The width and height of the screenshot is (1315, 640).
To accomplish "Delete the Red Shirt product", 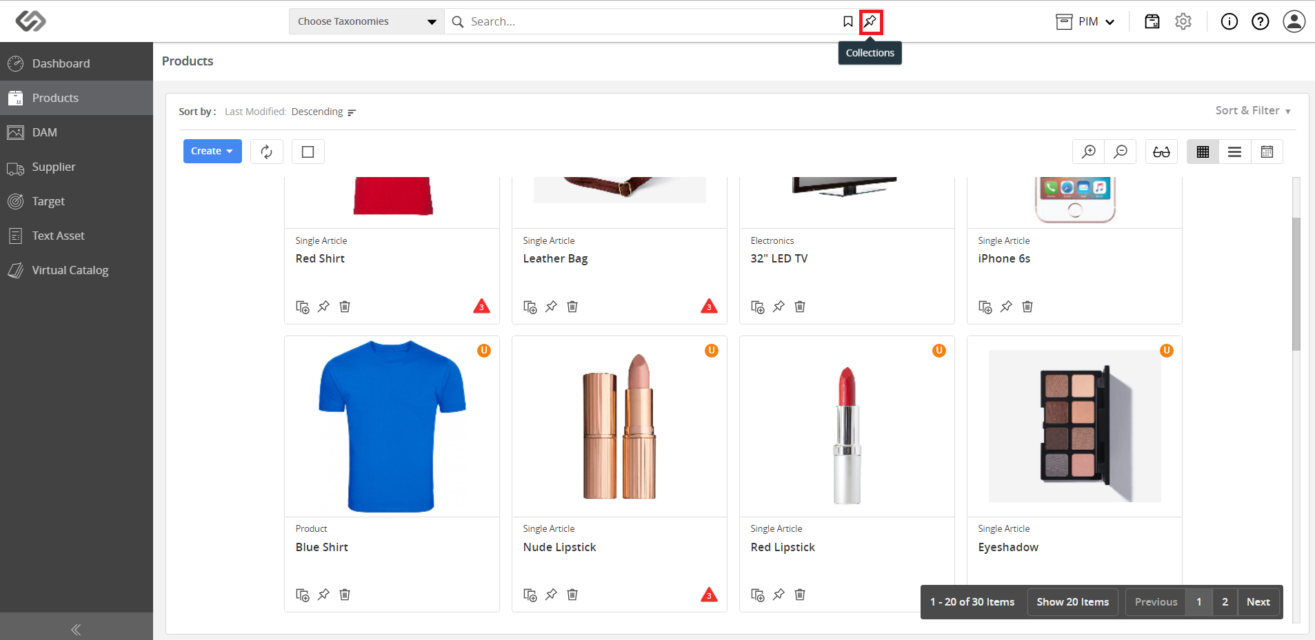I will tap(345, 307).
